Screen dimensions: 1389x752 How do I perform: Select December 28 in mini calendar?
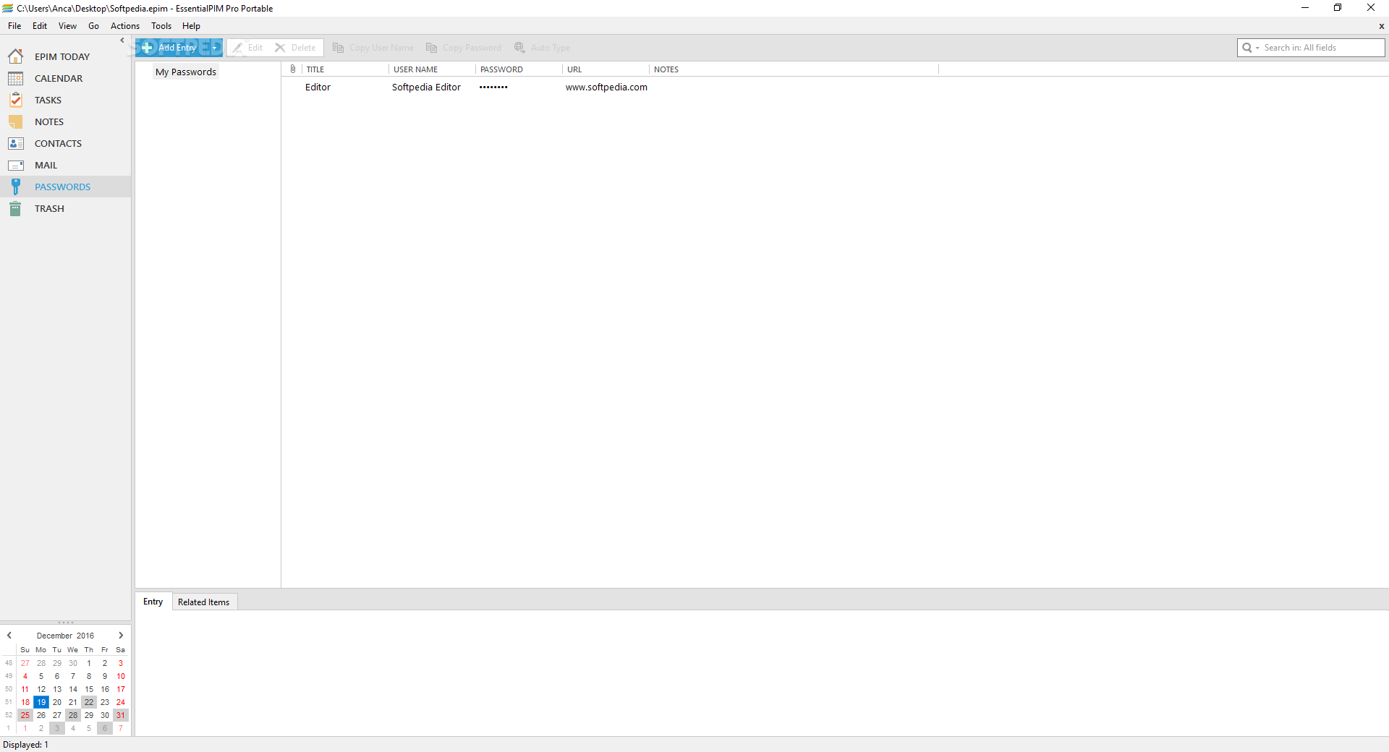(x=73, y=715)
